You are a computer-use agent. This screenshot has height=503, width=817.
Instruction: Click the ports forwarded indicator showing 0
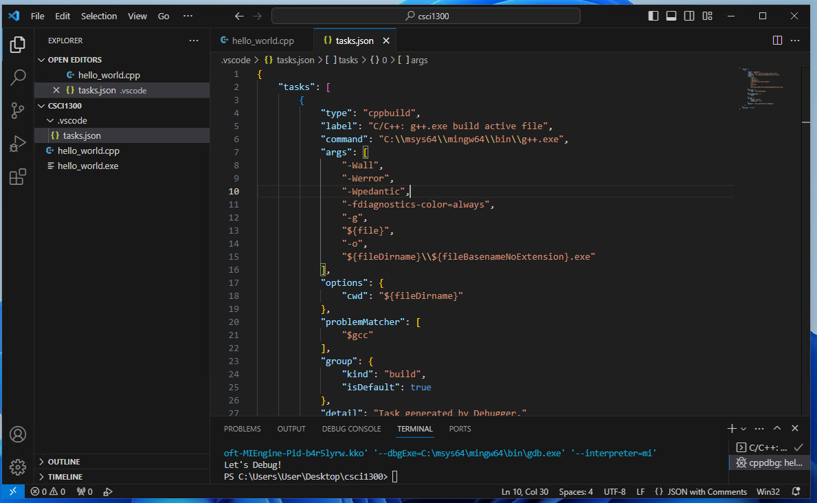(x=85, y=491)
